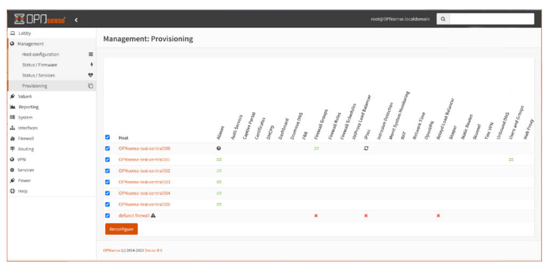Viewport: 551px width, 270px height.
Task: Open Status / Firmware page
Action: pyautogui.click(x=39, y=65)
